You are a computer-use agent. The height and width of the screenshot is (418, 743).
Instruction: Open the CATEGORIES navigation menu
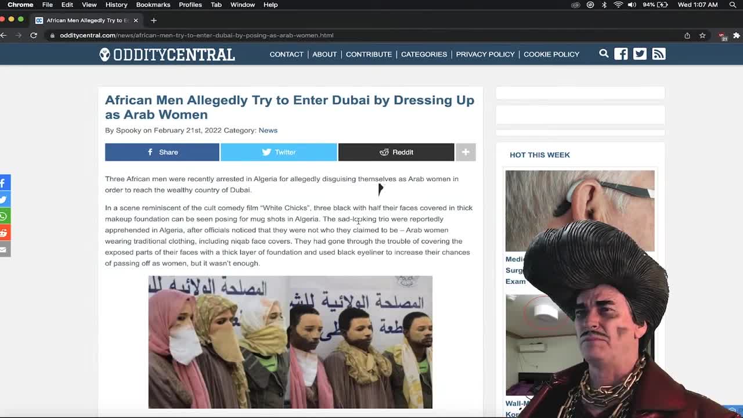coord(424,54)
